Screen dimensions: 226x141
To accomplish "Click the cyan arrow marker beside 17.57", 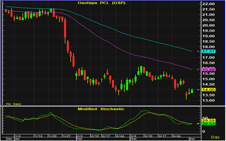I will tap(198, 52).
